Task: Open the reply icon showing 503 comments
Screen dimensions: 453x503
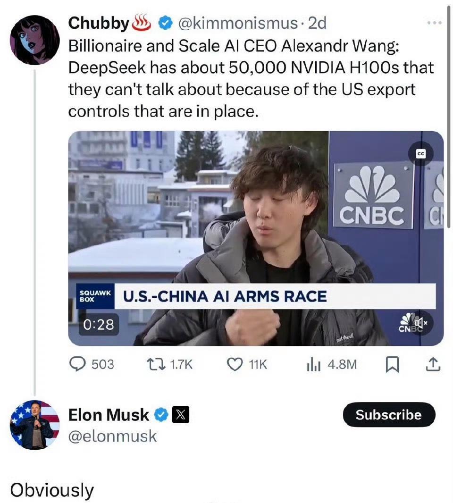Action: 77,364
